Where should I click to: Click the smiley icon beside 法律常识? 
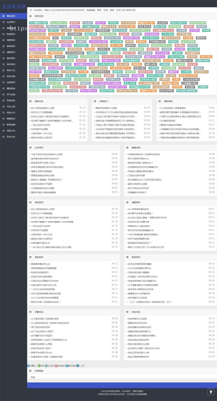click(3, 82)
